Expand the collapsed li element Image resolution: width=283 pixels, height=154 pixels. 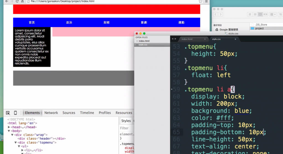[x=22, y=150]
